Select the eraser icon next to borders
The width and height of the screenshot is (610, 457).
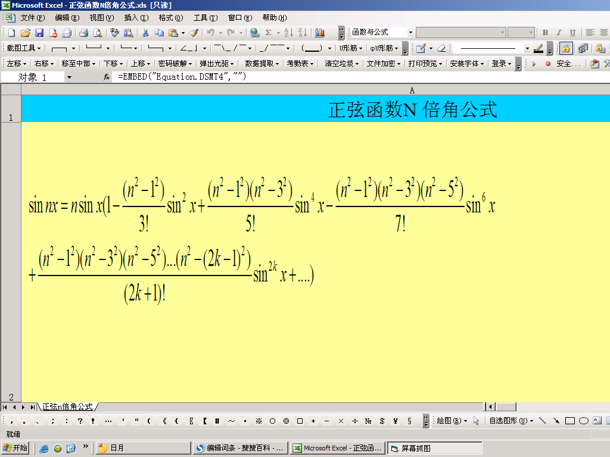[441, 48]
